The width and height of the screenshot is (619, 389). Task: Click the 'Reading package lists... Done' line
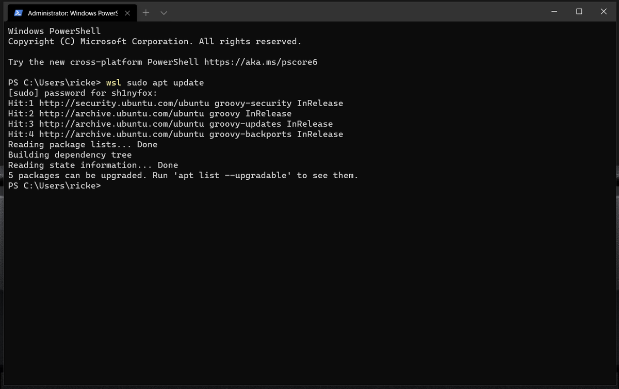point(83,144)
